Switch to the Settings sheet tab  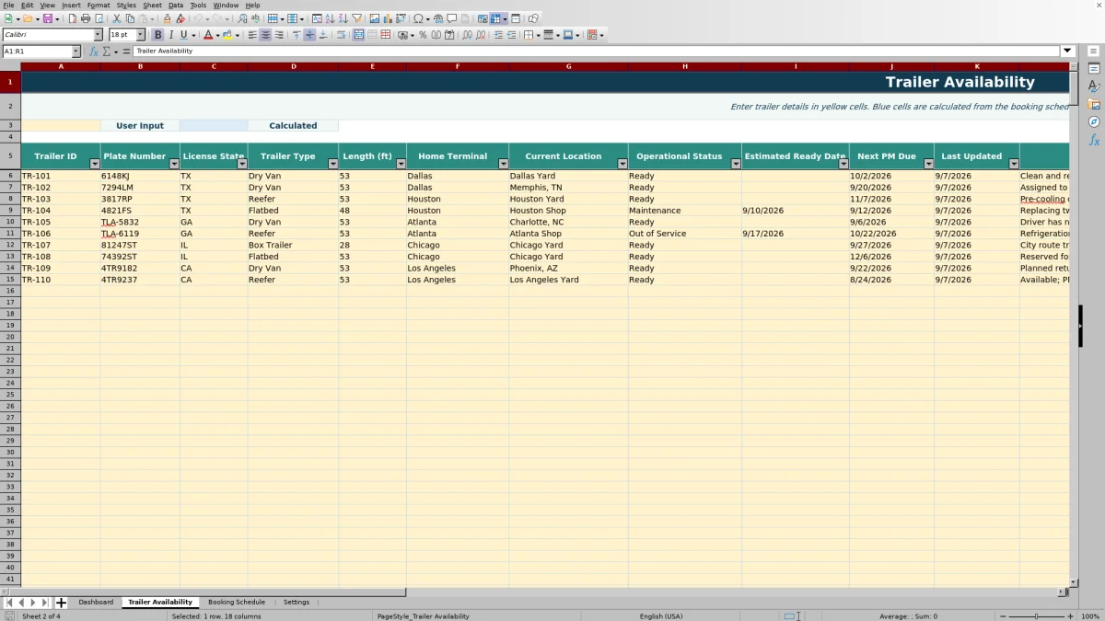tap(297, 603)
